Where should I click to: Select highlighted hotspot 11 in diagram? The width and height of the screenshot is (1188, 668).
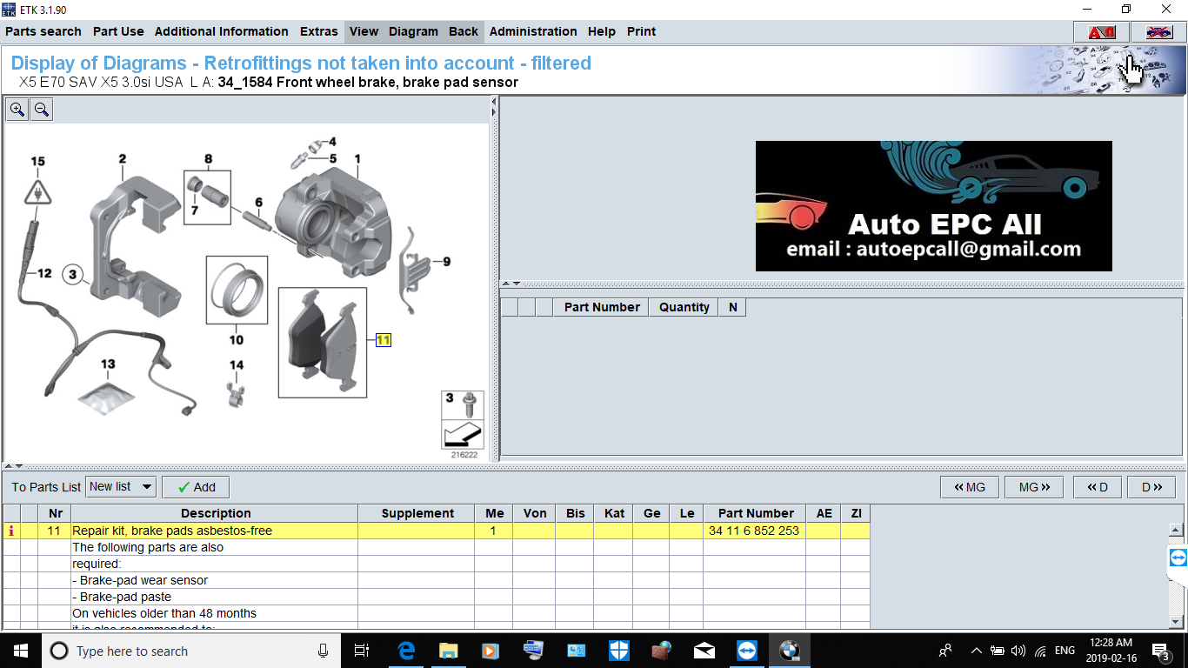click(x=382, y=340)
